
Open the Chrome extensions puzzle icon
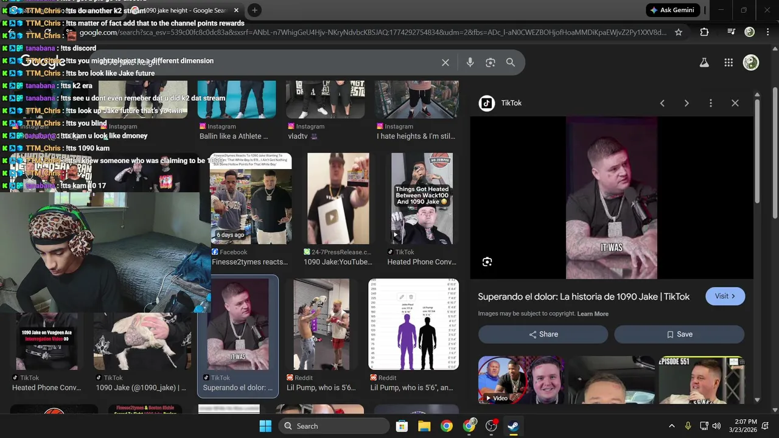point(704,32)
